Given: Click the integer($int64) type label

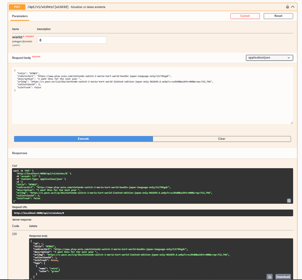Looking at the screenshot, I should click(x=22, y=41).
